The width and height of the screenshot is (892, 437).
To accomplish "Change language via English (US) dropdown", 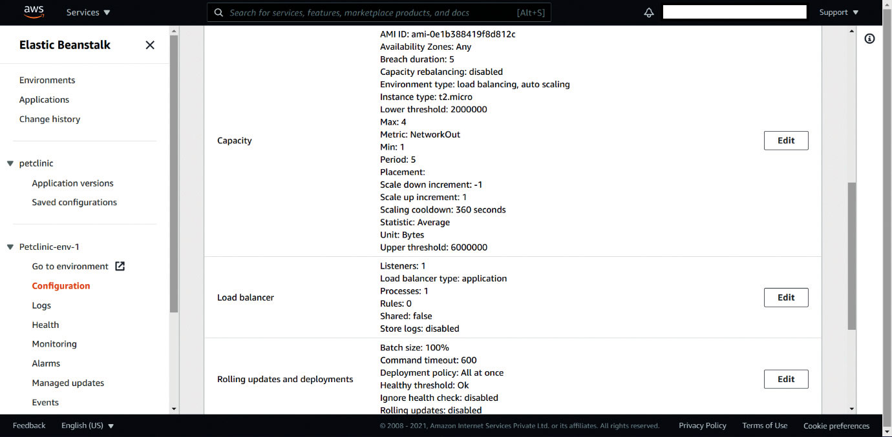I will pos(87,425).
